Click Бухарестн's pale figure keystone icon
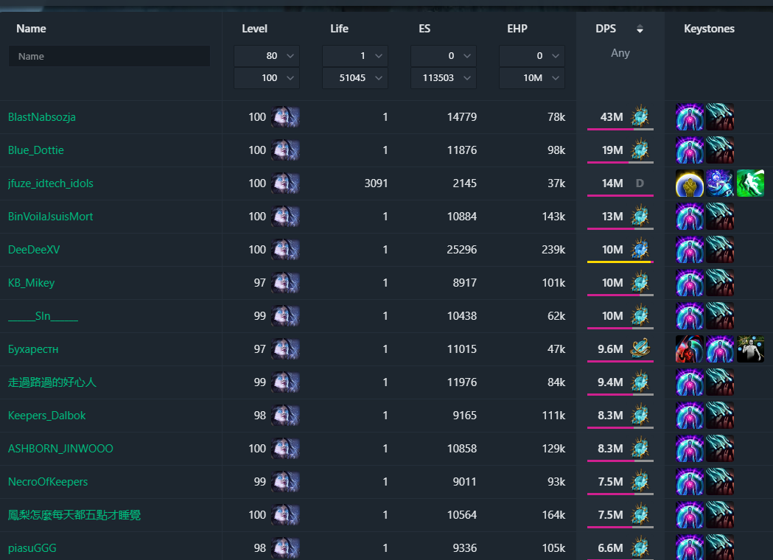The height and width of the screenshot is (560, 773). [750, 349]
